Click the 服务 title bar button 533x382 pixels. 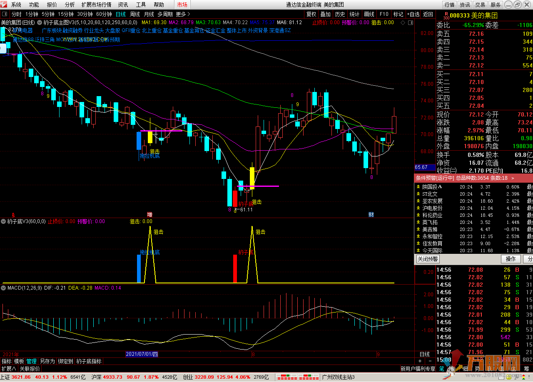click(x=496, y=5)
